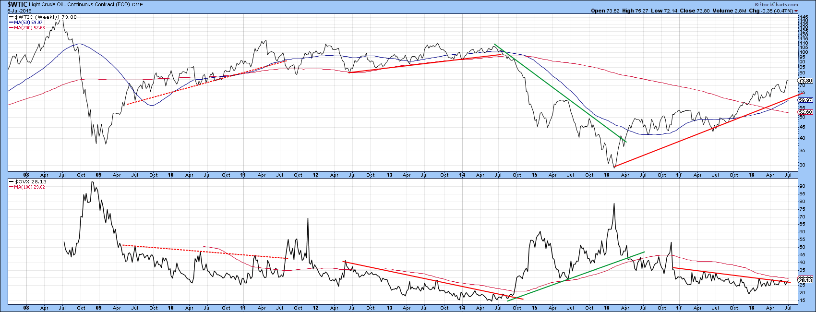
Task: Open the StockCharts.com watermark link
Action: [776, 4]
